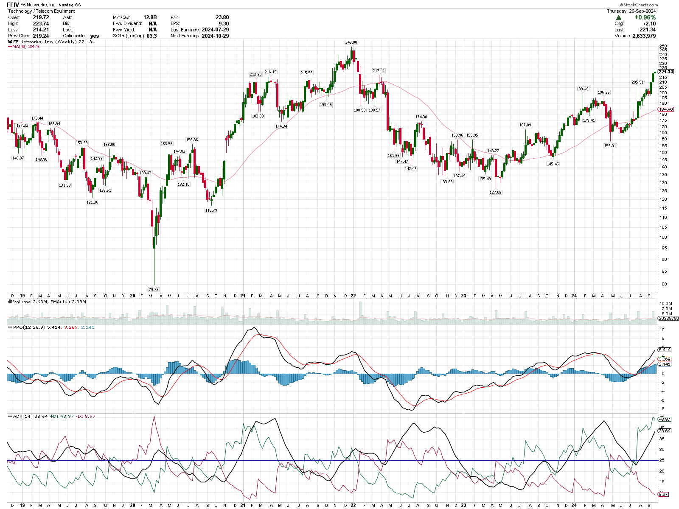Click the 249.00 peak price label
Image resolution: width=679 pixels, height=509 pixels.
351,42
